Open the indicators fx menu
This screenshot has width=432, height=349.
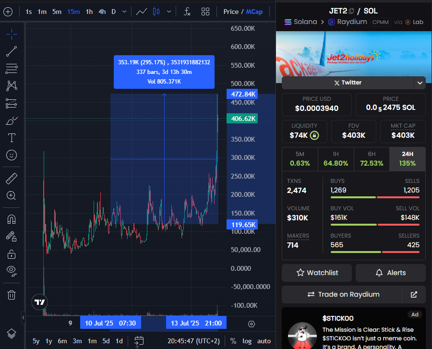pos(187,12)
